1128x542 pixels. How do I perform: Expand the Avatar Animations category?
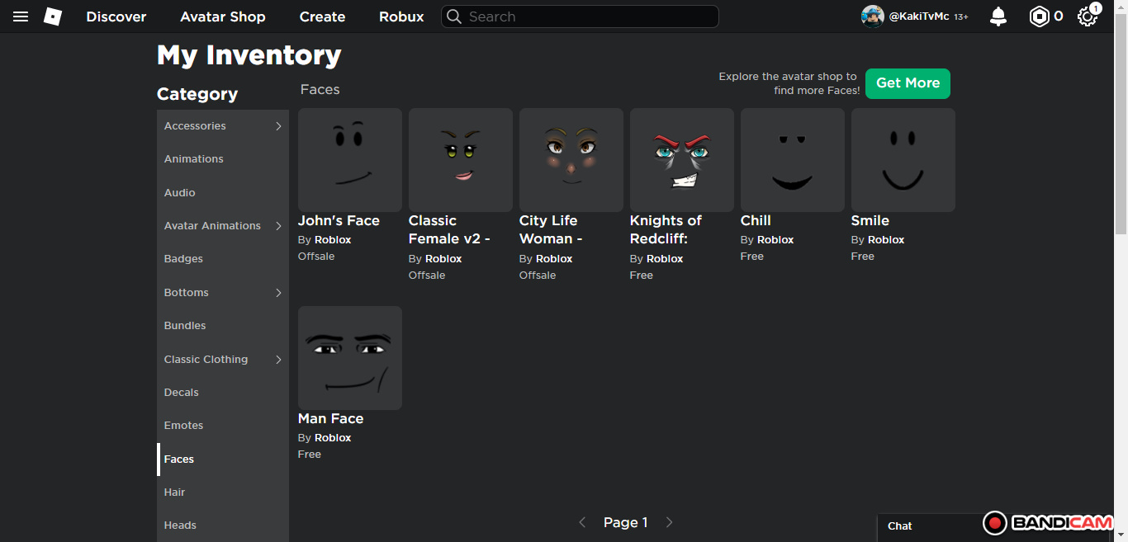click(x=278, y=226)
